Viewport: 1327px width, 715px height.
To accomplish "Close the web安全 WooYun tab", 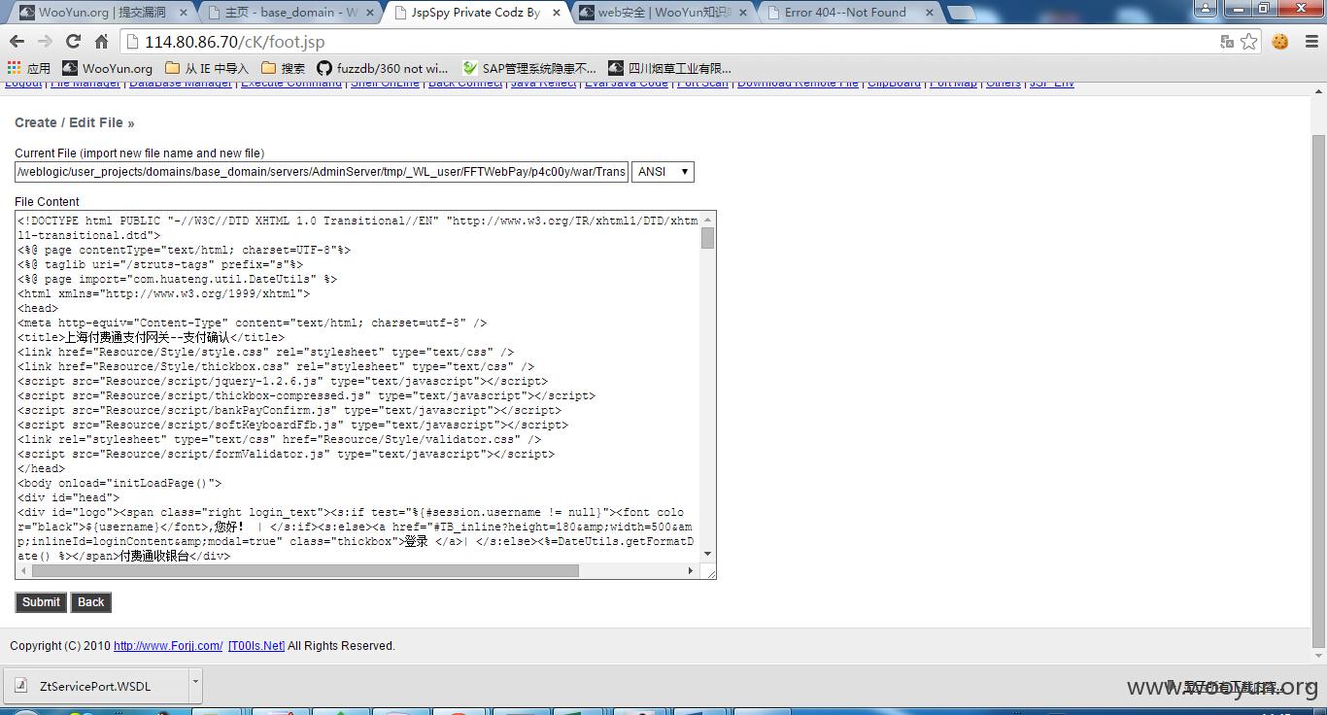I will [x=742, y=13].
